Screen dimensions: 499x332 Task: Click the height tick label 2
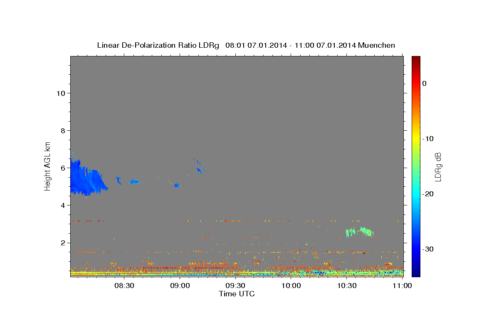pos(62,242)
